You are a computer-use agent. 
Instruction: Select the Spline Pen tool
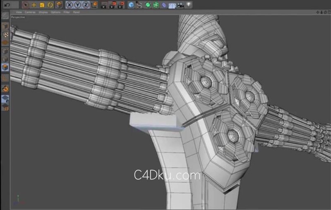(x=139, y=5)
